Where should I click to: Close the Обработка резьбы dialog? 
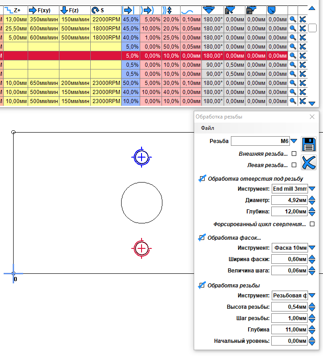312,117
